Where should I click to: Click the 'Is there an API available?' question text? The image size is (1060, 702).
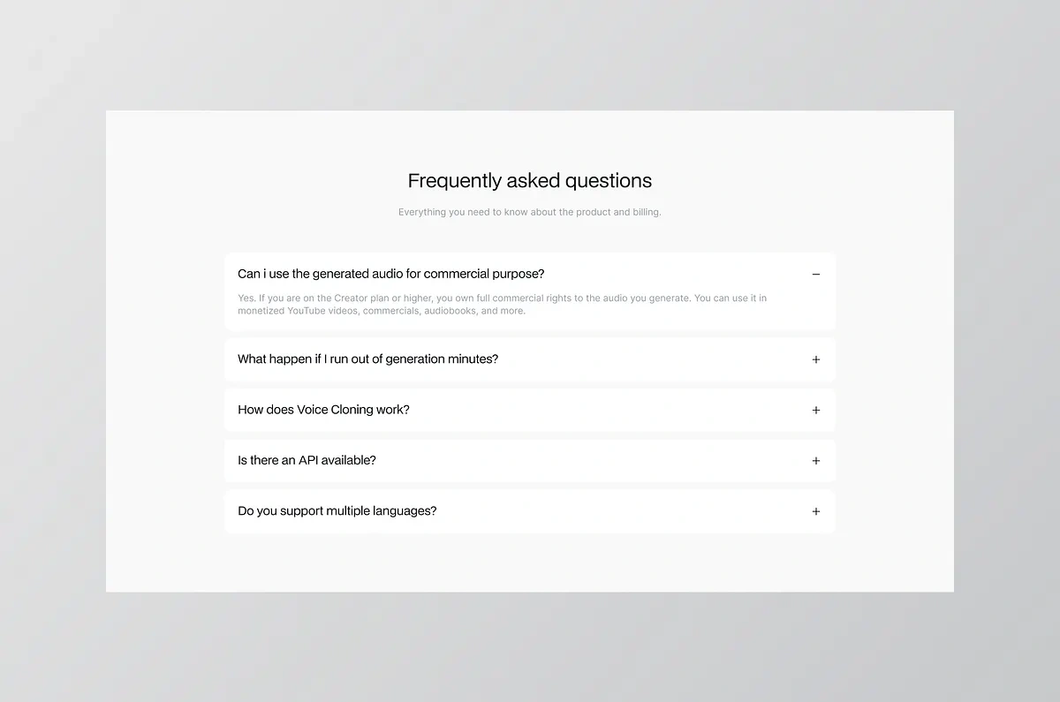(307, 460)
